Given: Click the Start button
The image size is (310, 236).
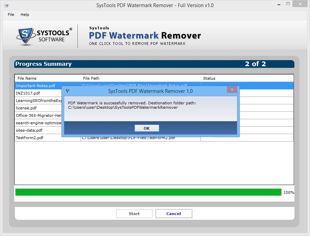Looking at the screenshot, I should tap(134, 214).
